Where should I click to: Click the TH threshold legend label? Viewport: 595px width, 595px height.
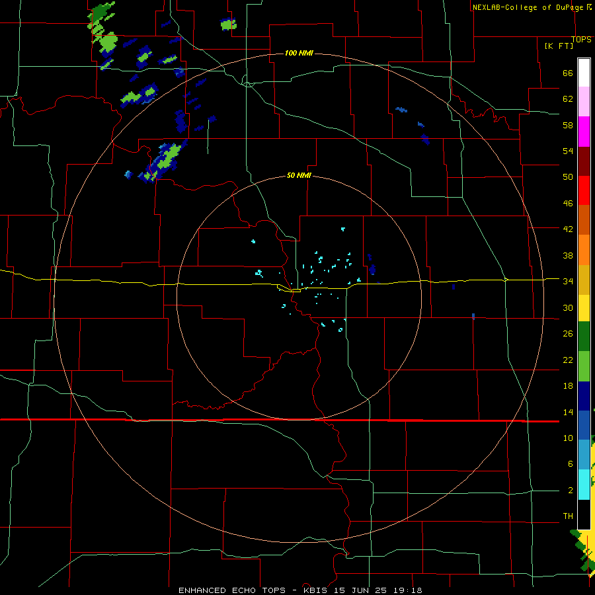[568, 516]
